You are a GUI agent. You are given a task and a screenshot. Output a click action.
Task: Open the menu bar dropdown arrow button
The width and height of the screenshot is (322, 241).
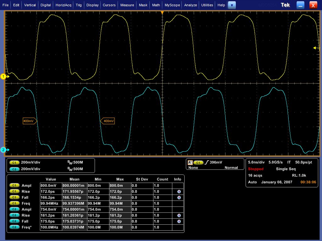pos(232,5)
